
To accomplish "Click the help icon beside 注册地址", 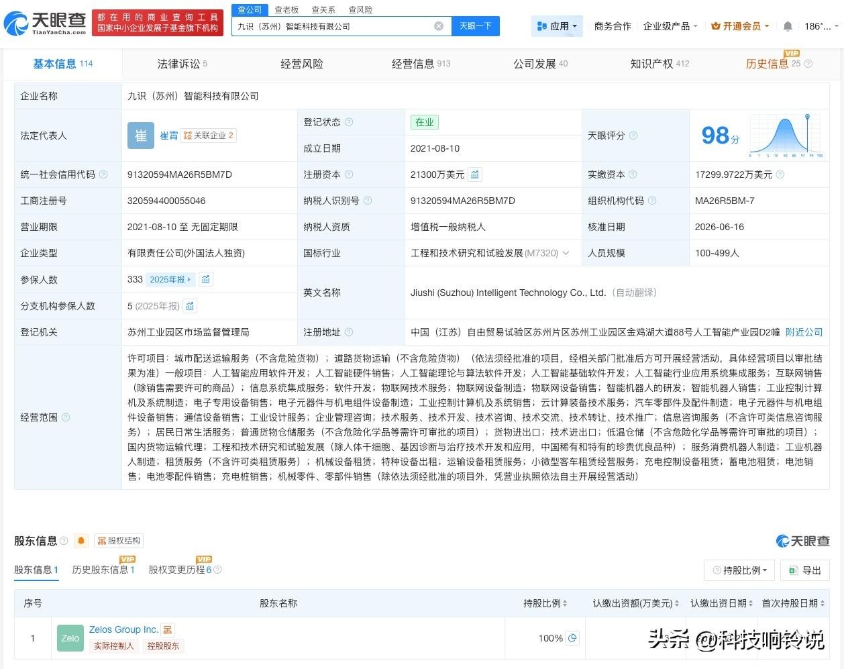I will coord(349,332).
